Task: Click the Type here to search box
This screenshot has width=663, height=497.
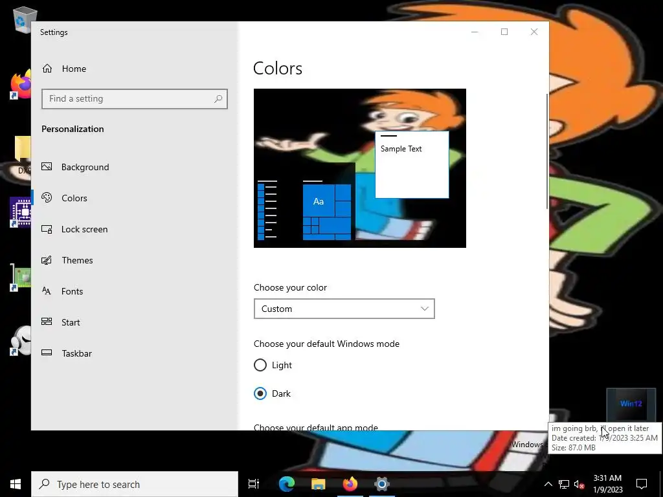Action: [135, 484]
